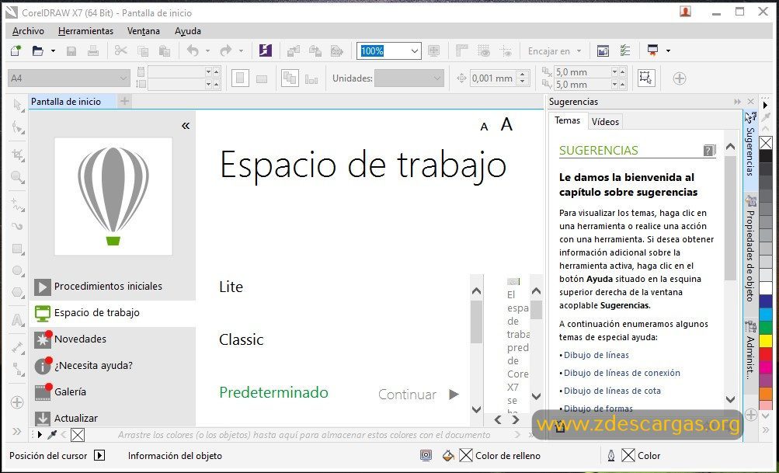Viewport: 779px width, 473px height.
Task: Expand Posición del cursor status arrow
Action: [x=99, y=456]
